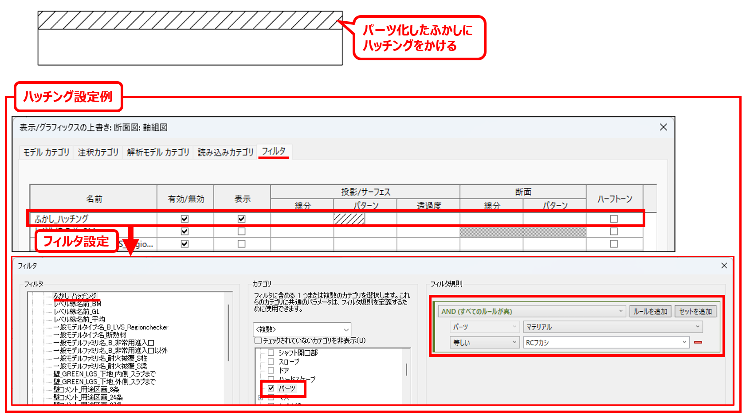Open the パーツ category dropdown in filter rules
This screenshot has width=746, height=419.
click(x=484, y=327)
